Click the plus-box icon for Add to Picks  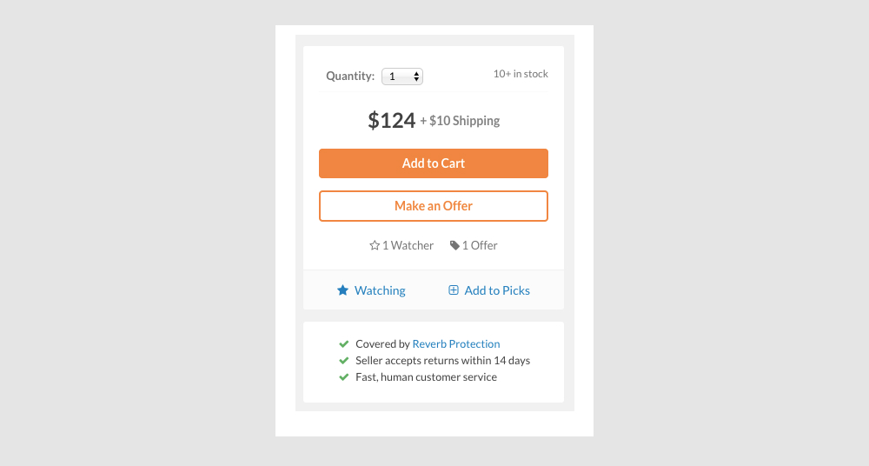[x=454, y=290]
